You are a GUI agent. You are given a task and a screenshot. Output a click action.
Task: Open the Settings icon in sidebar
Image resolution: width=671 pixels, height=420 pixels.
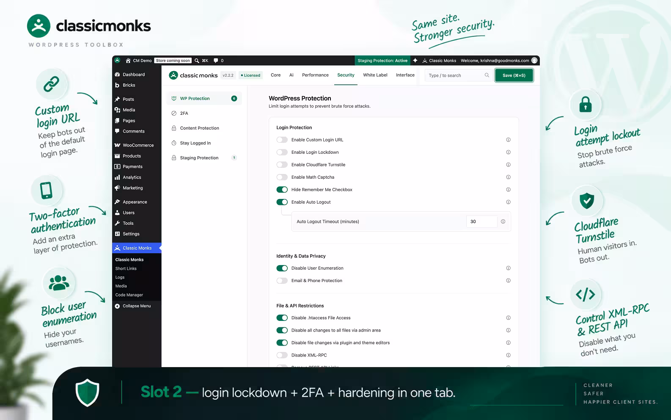click(x=117, y=234)
